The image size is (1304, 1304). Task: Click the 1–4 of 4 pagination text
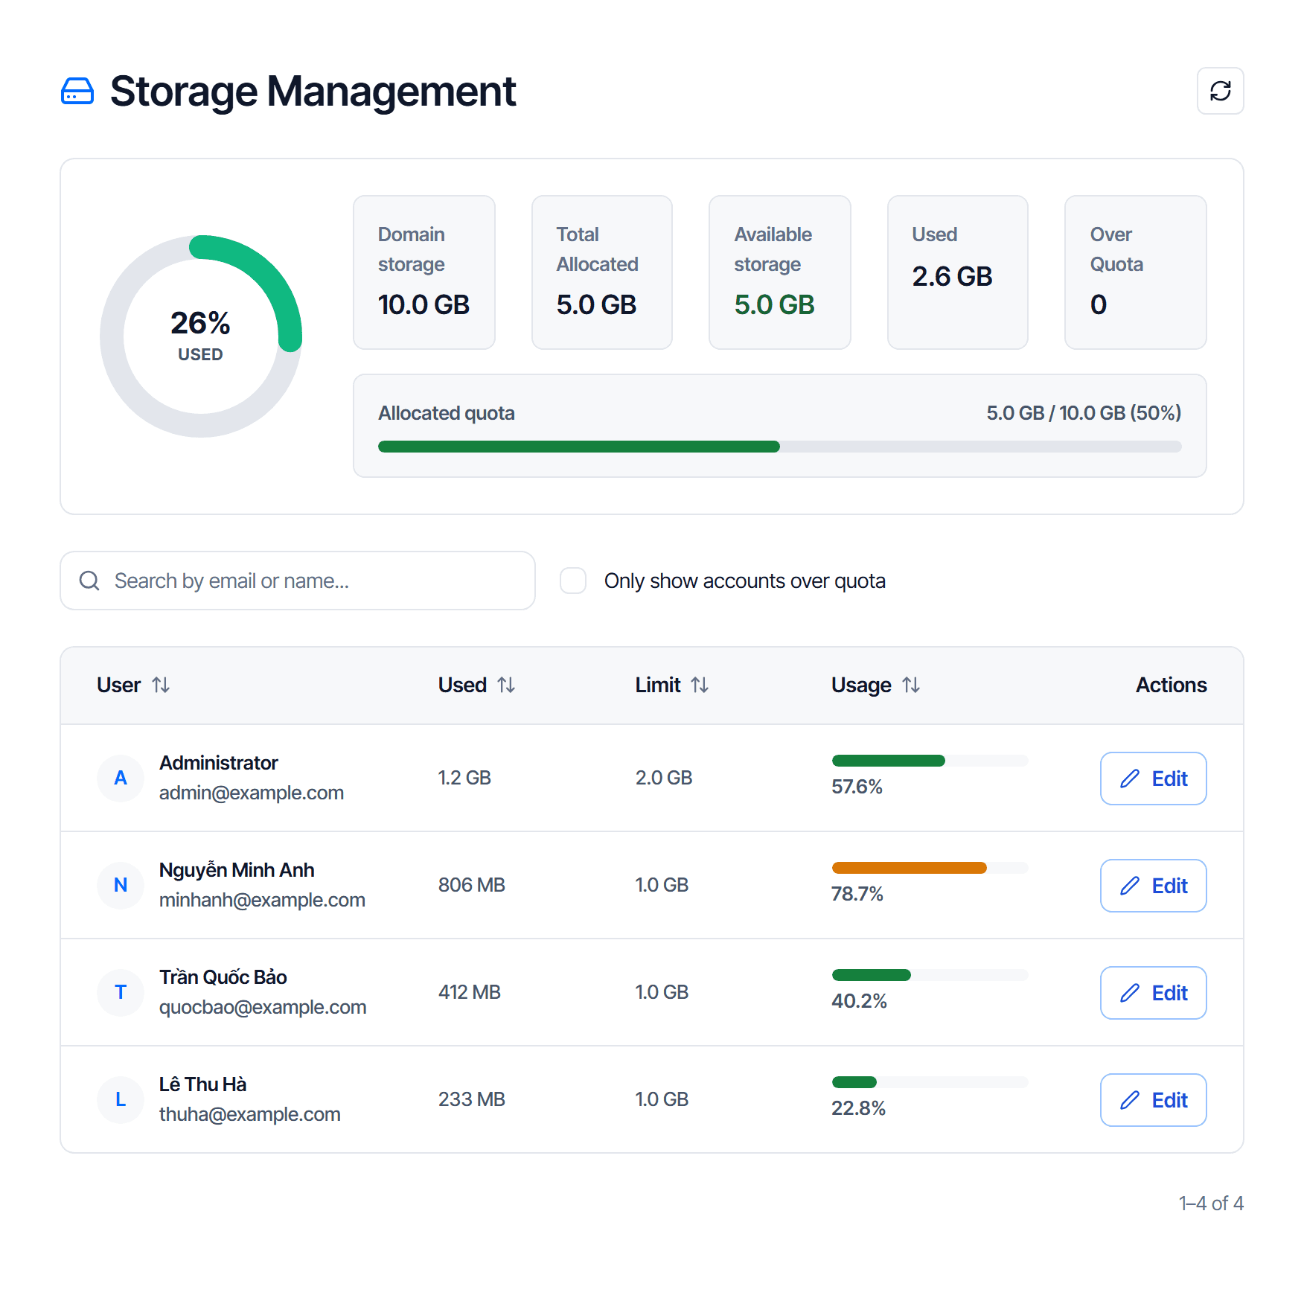1211,1204
